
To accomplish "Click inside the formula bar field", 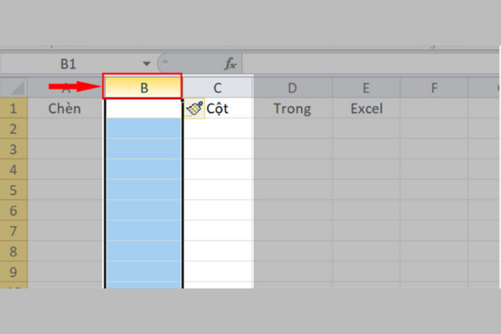I will click(x=371, y=63).
